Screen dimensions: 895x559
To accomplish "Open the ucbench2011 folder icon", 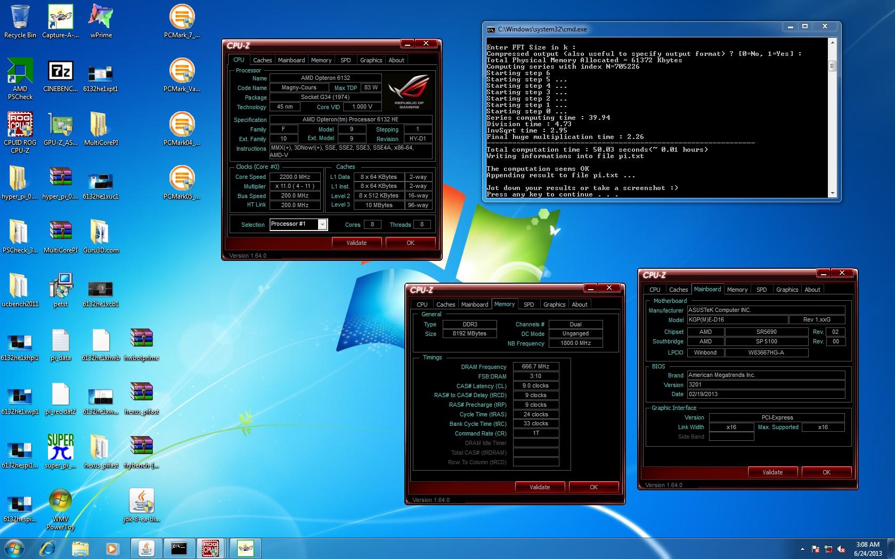I will [x=20, y=290].
